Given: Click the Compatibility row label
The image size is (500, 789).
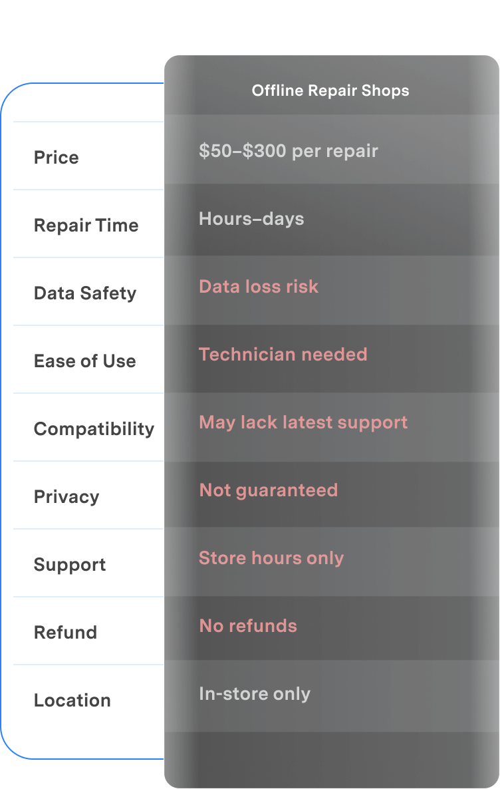Looking at the screenshot, I should 94,429.
